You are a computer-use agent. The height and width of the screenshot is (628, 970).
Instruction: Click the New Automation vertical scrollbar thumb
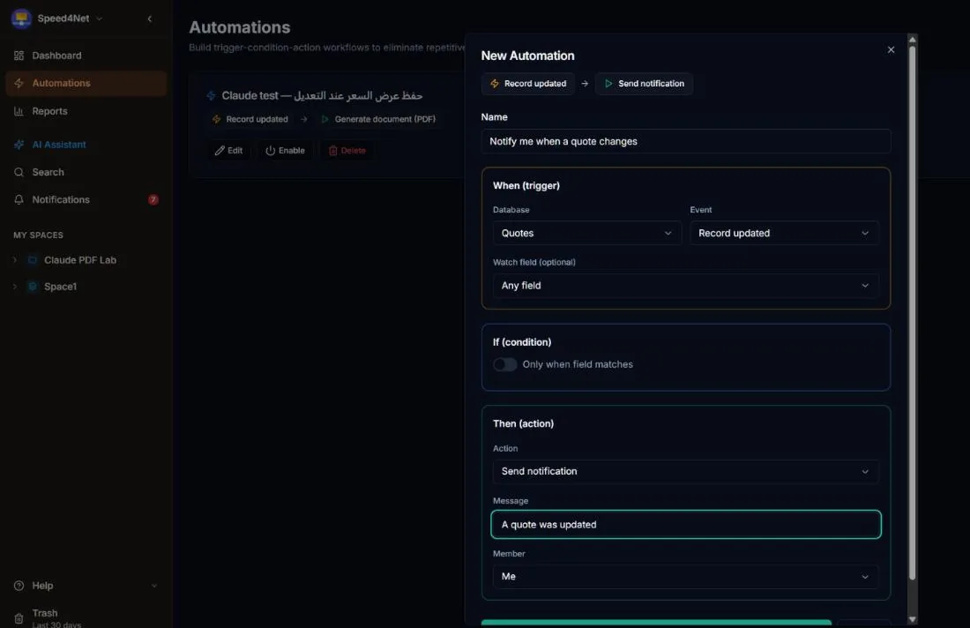(x=912, y=313)
